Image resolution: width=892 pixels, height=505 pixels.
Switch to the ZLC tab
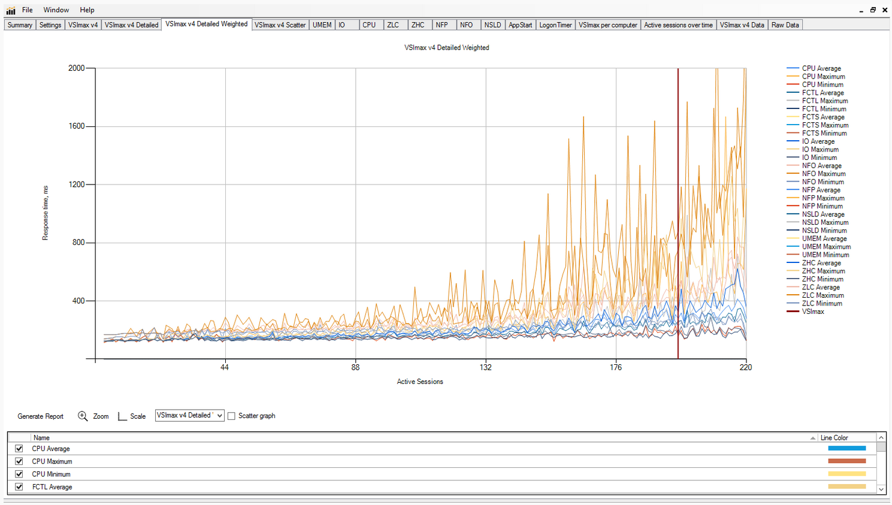[395, 25]
